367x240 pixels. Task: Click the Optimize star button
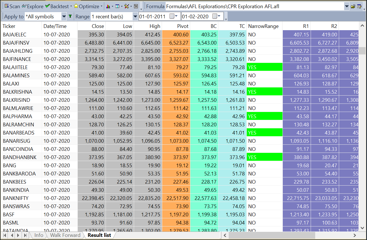click(x=86, y=6)
